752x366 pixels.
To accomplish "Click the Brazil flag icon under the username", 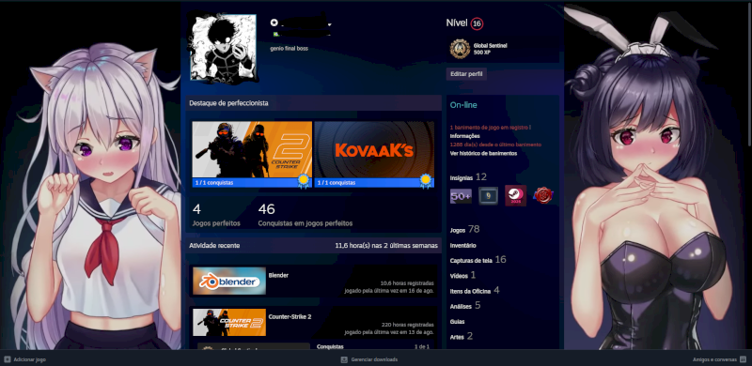I will [276, 34].
